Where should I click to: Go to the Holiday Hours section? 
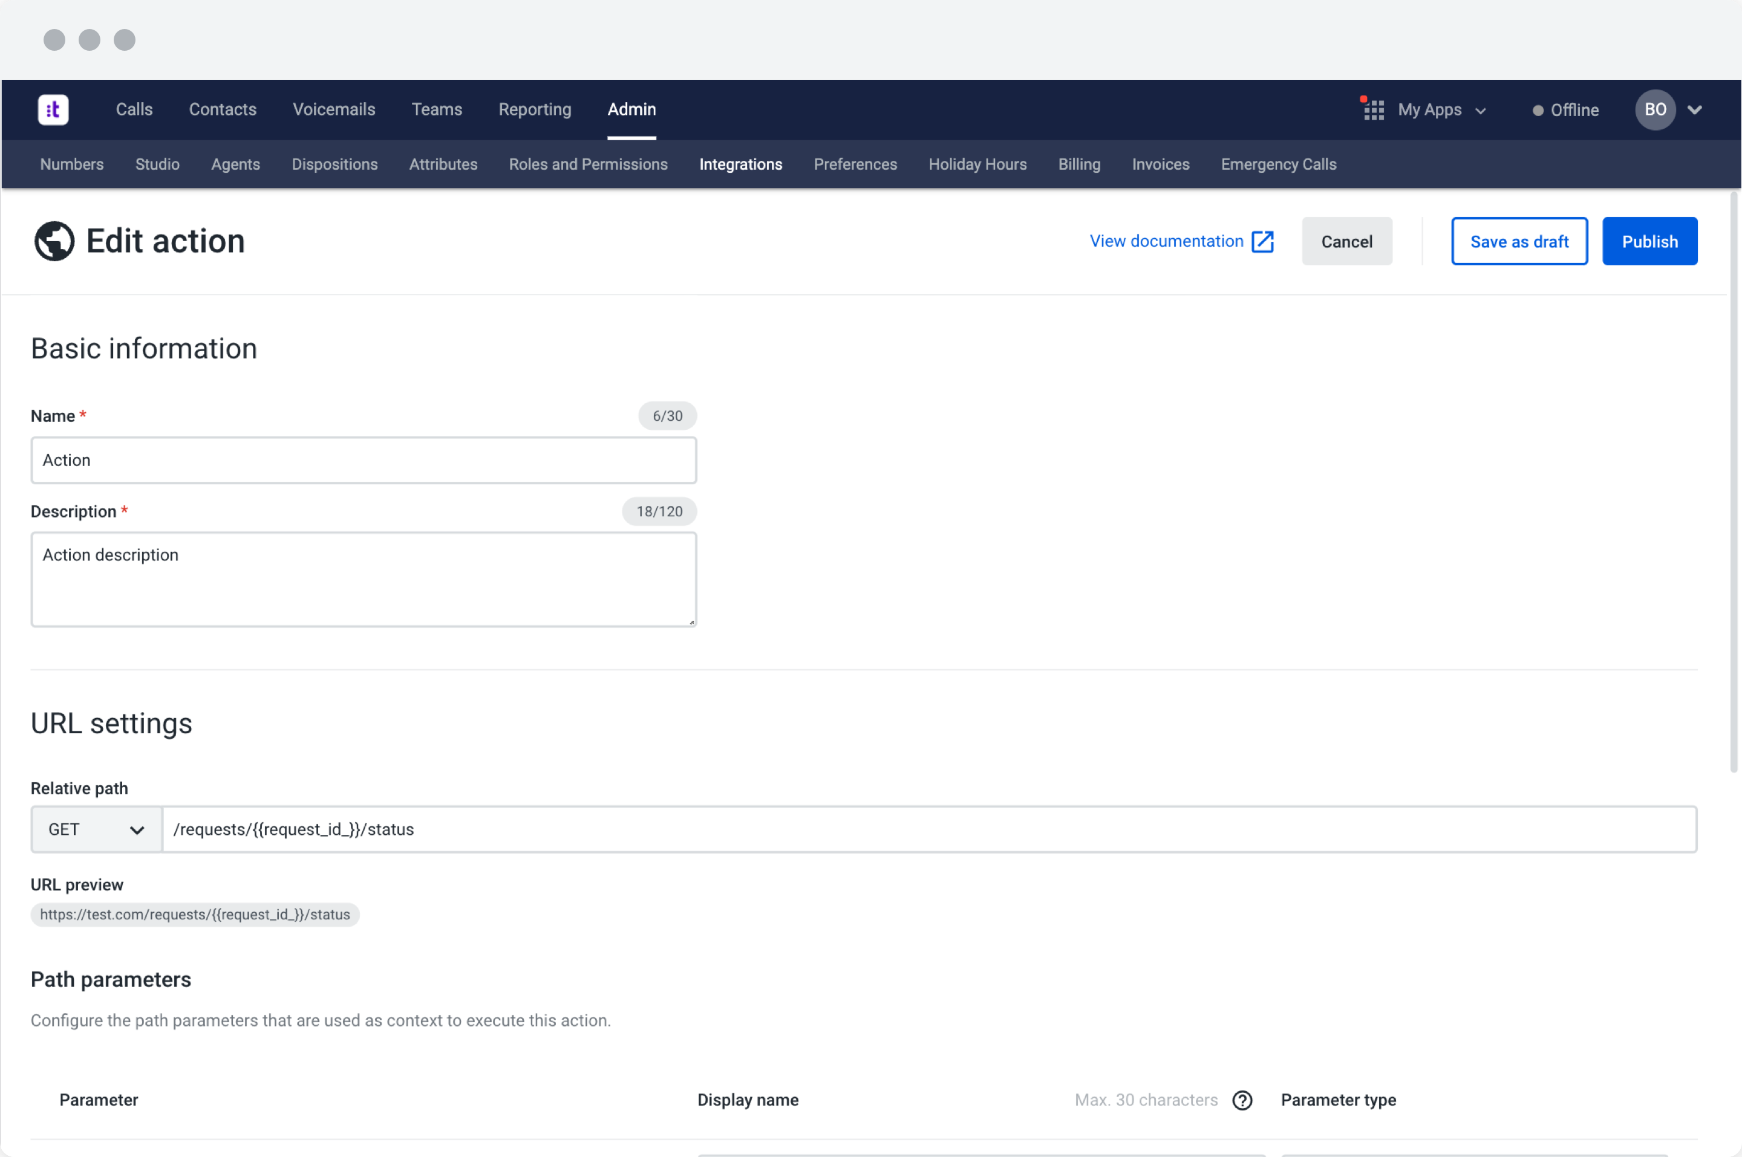[977, 164]
